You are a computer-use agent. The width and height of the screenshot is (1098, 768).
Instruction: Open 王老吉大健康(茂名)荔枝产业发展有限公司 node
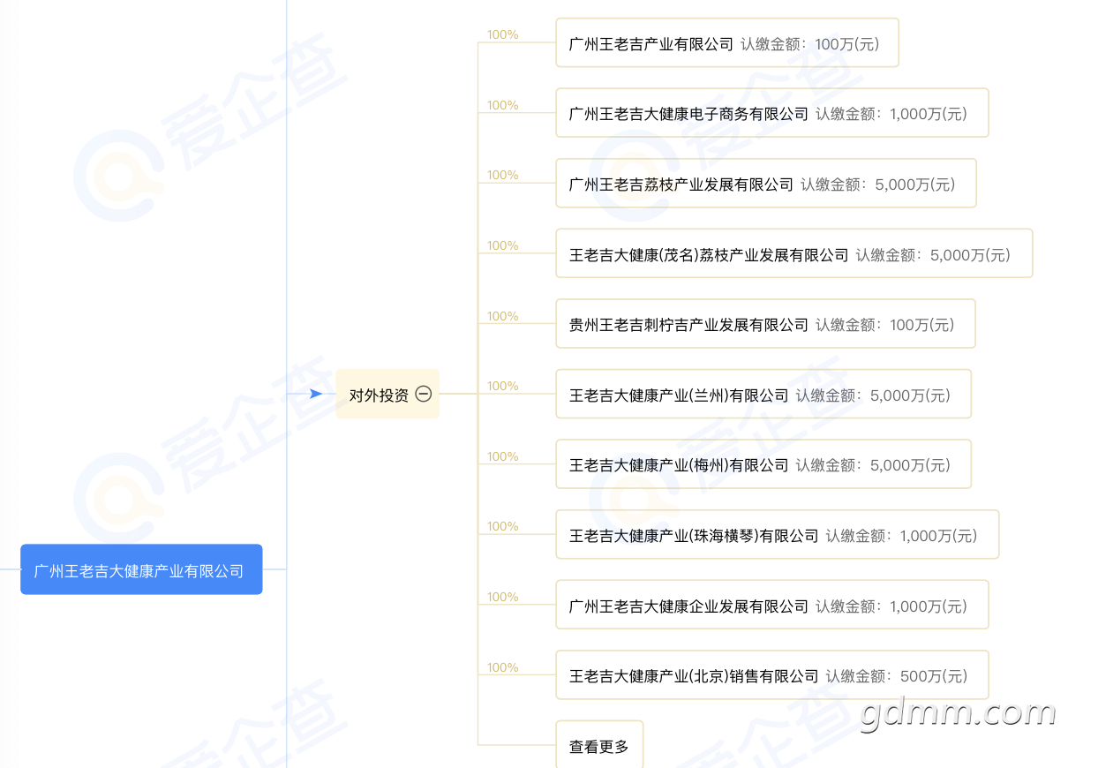(709, 254)
